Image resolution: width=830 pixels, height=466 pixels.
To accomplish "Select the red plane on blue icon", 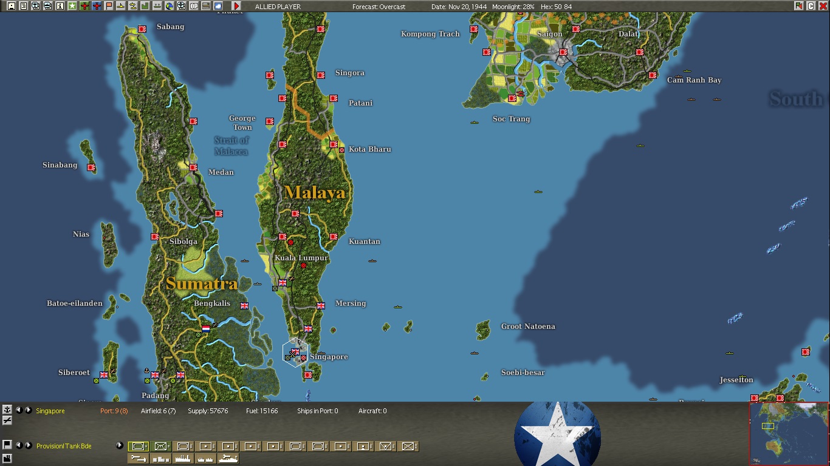I will (x=97, y=6).
